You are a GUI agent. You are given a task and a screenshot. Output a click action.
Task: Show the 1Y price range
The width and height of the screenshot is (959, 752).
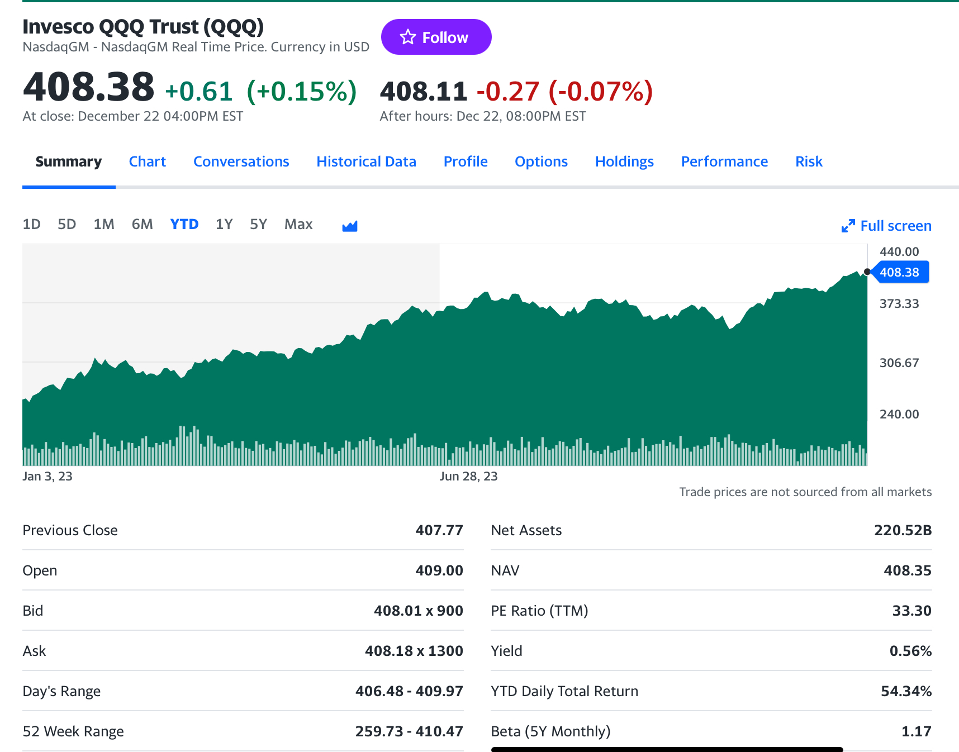224,225
